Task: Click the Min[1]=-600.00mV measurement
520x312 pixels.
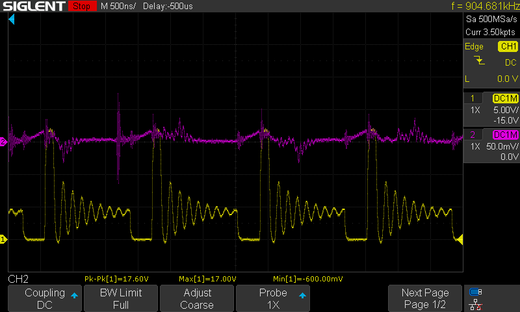Action: point(307,279)
